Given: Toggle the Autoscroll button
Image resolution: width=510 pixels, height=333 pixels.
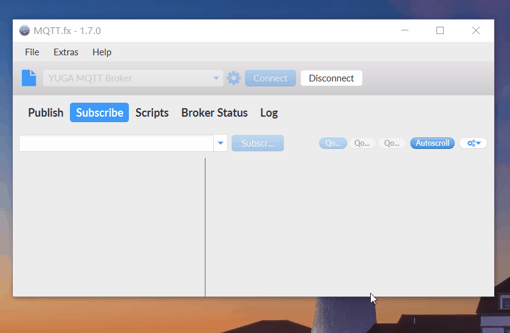Looking at the screenshot, I should 432,143.
